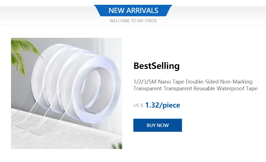
Task: Click the BestSelling heading
Action: [156, 66]
